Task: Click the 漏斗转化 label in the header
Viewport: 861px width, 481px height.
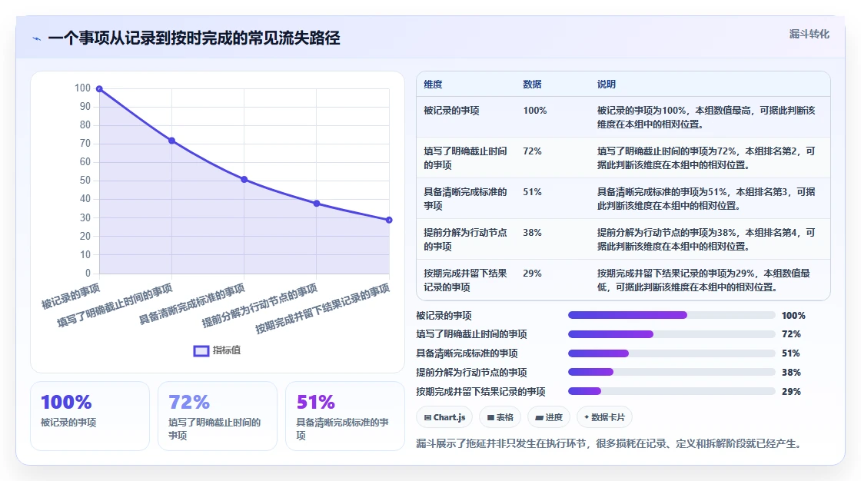Action: pos(809,34)
